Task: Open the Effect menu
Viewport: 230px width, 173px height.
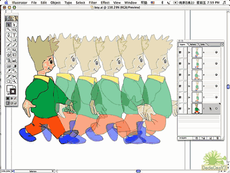Action: tap(105, 2)
